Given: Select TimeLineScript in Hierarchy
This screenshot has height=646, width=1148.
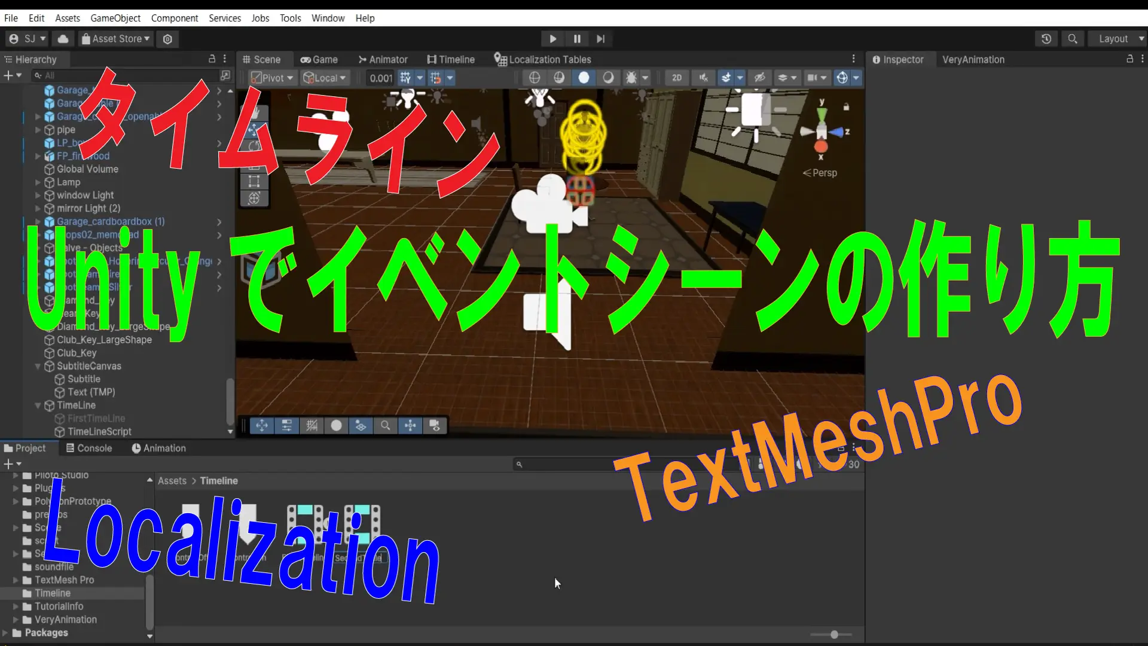Looking at the screenshot, I should point(99,432).
